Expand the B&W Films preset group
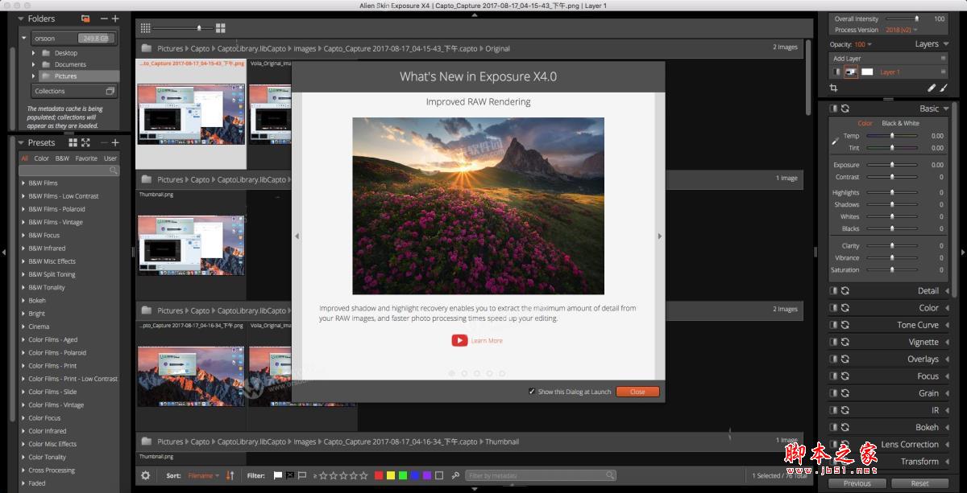The height and width of the screenshot is (493, 967). click(23, 183)
